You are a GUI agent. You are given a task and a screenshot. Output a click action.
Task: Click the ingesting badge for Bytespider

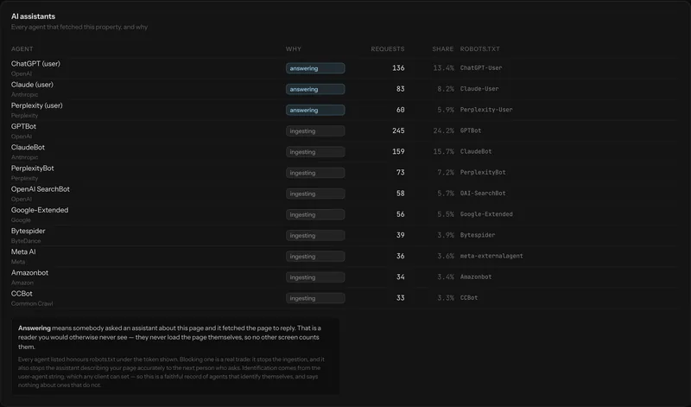pyautogui.click(x=315, y=235)
